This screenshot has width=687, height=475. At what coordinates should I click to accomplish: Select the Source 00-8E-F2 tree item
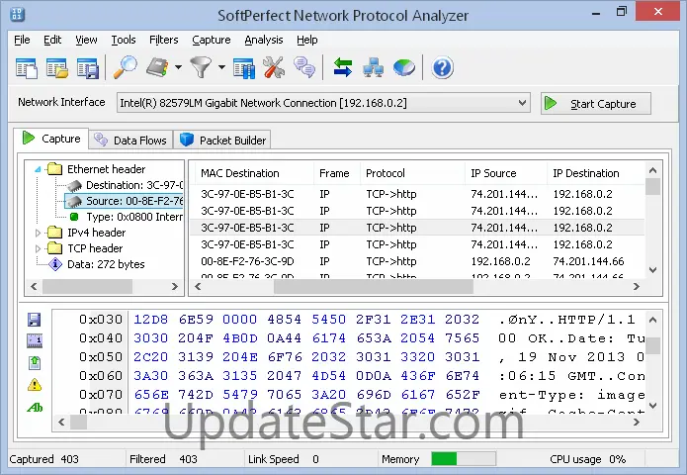125,201
